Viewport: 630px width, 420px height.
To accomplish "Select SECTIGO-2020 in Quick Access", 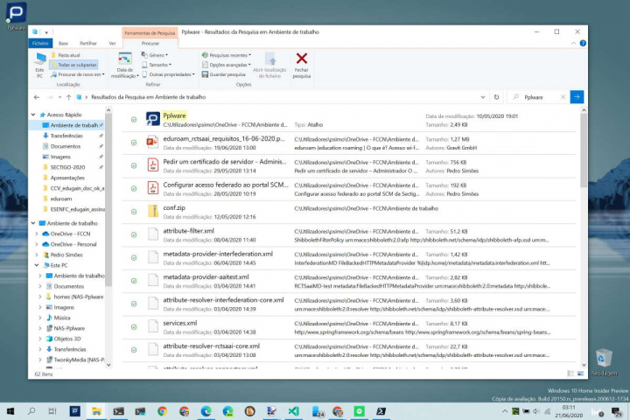I will pyautogui.click(x=68, y=166).
